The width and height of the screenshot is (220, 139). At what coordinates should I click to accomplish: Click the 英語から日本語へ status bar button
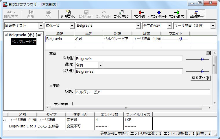(114, 133)
